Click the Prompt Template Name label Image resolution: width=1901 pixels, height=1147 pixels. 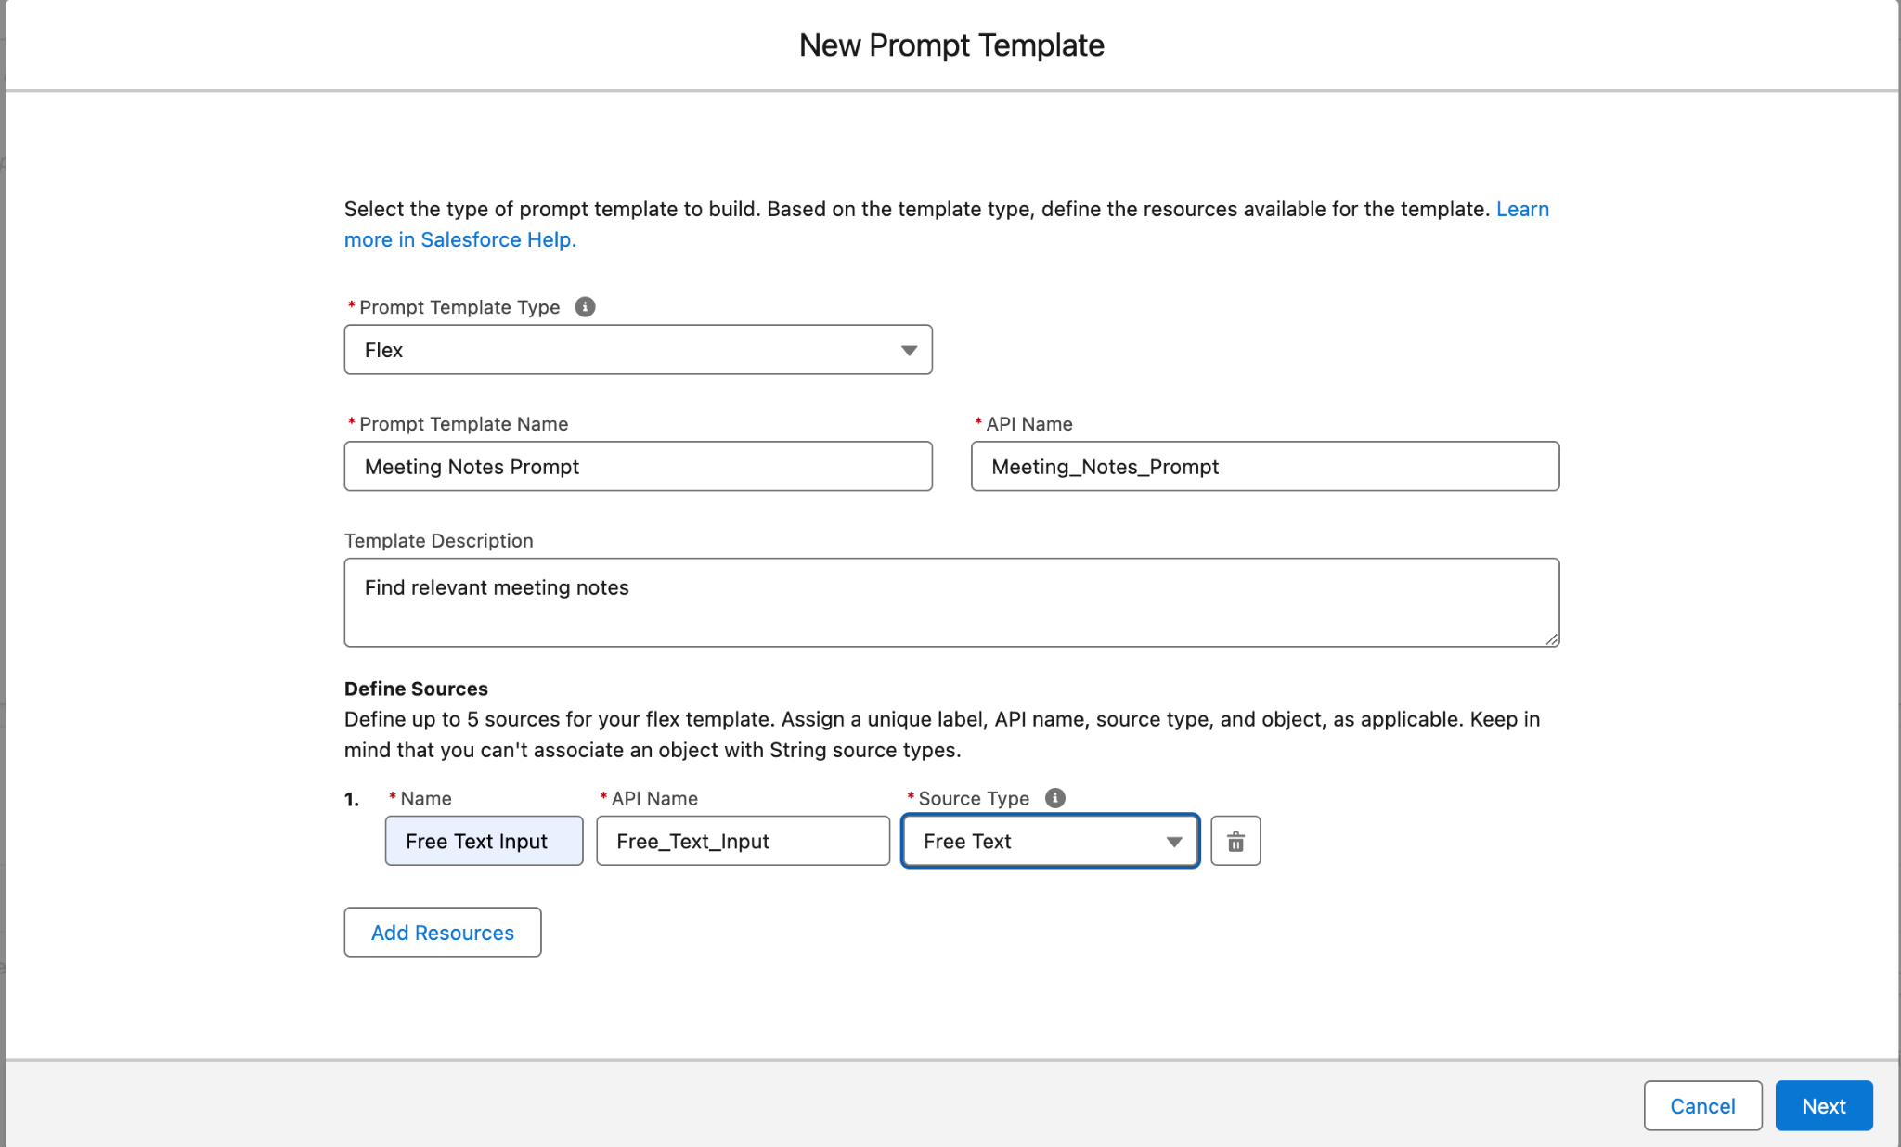pos(463,424)
